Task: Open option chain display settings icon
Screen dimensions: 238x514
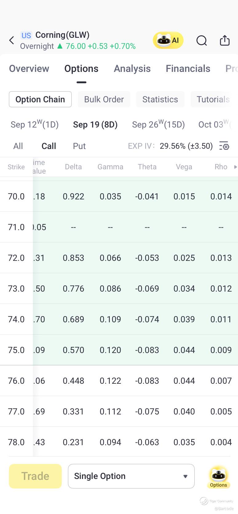Action: tap(224, 146)
